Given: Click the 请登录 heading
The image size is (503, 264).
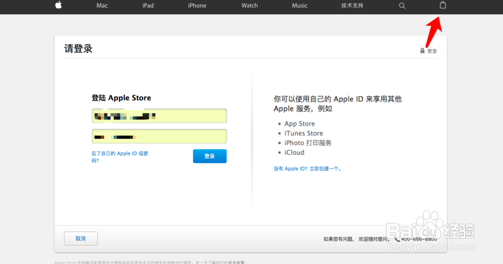Looking at the screenshot, I should [78, 49].
